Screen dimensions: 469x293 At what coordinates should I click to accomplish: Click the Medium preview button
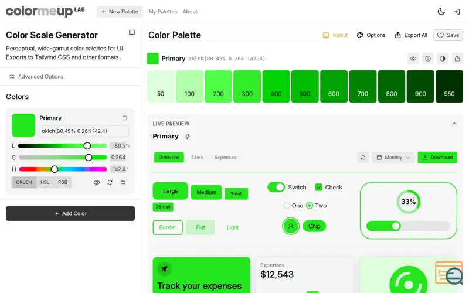(x=206, y=192)
